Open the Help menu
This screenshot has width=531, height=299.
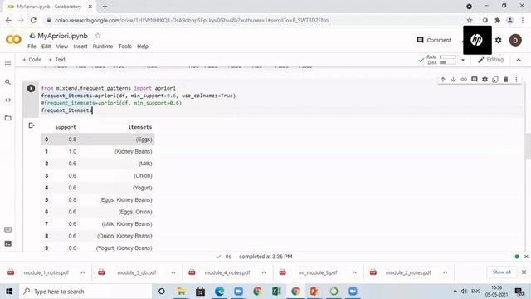click(143, 47)
